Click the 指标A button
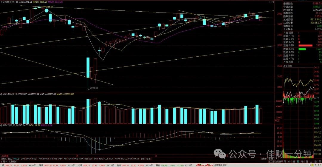The width and height of the screenshot is (322, 167). tap(4, 159)
